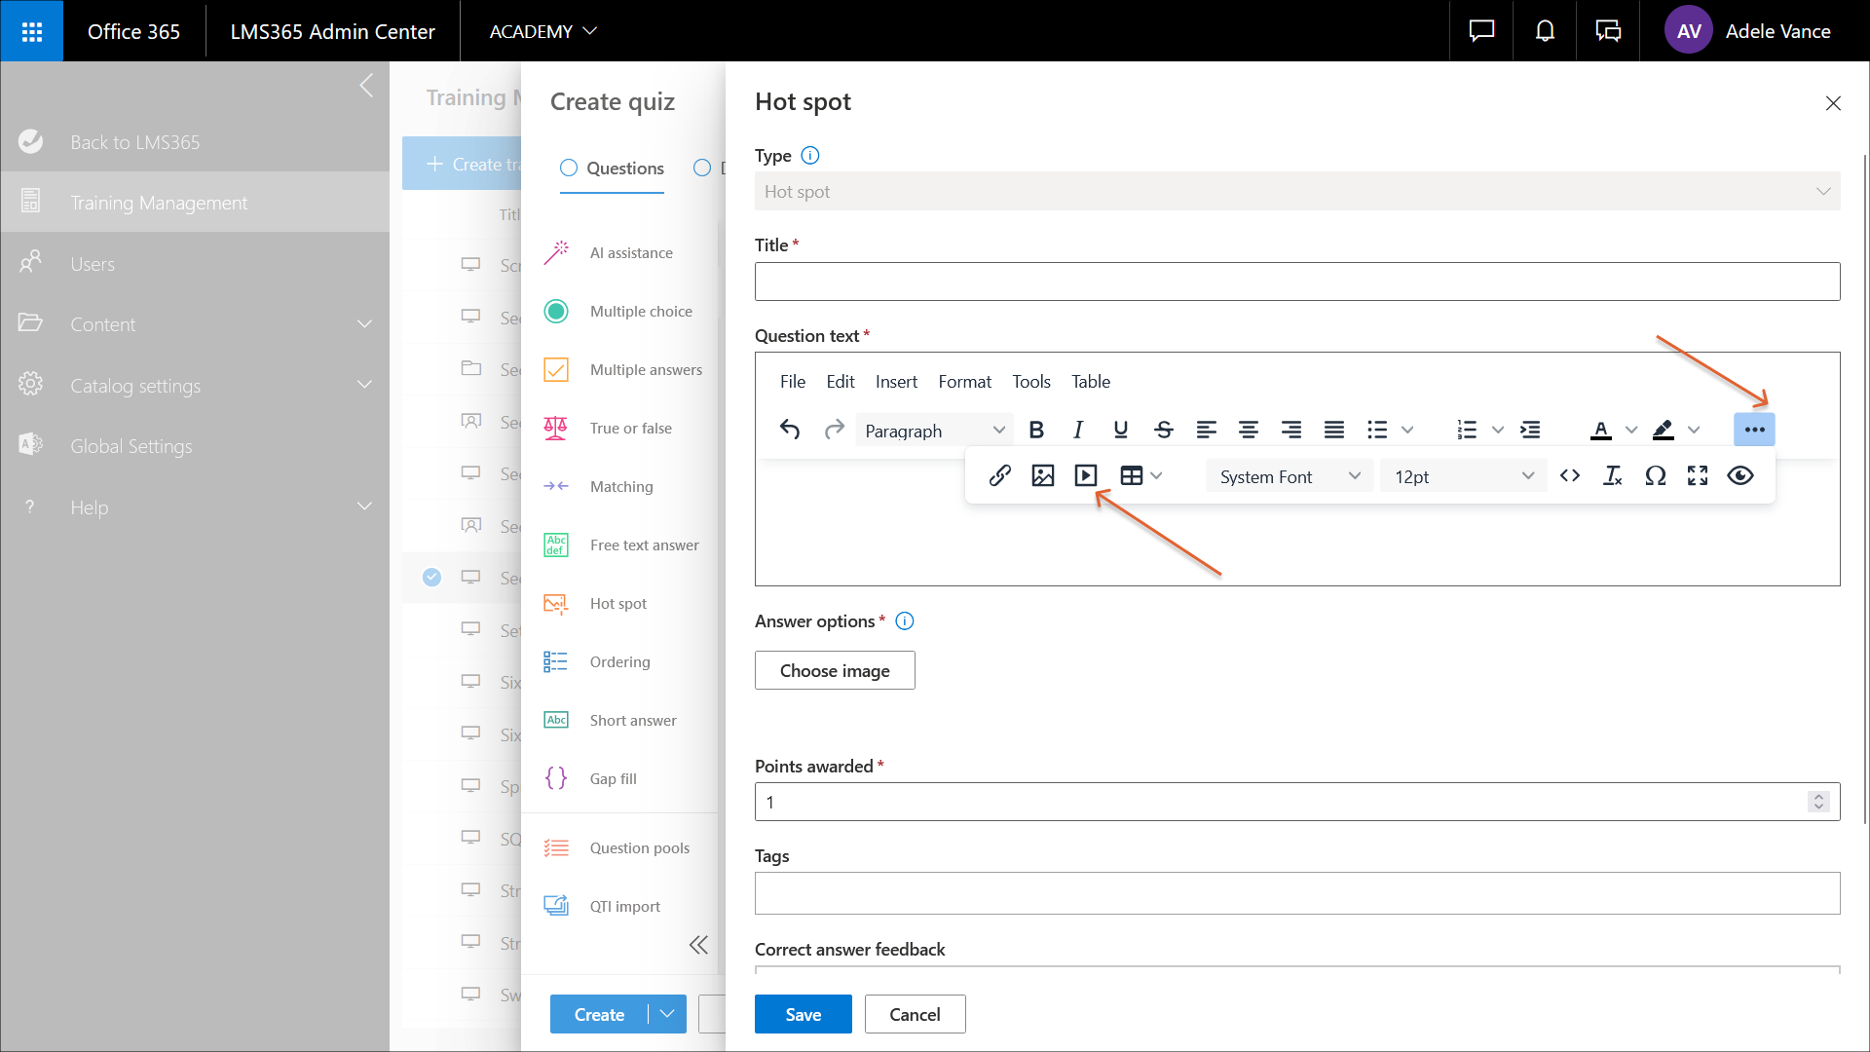Click the insert image icon in editor
The image size is (1870, 1052).
pos(1042,475)
